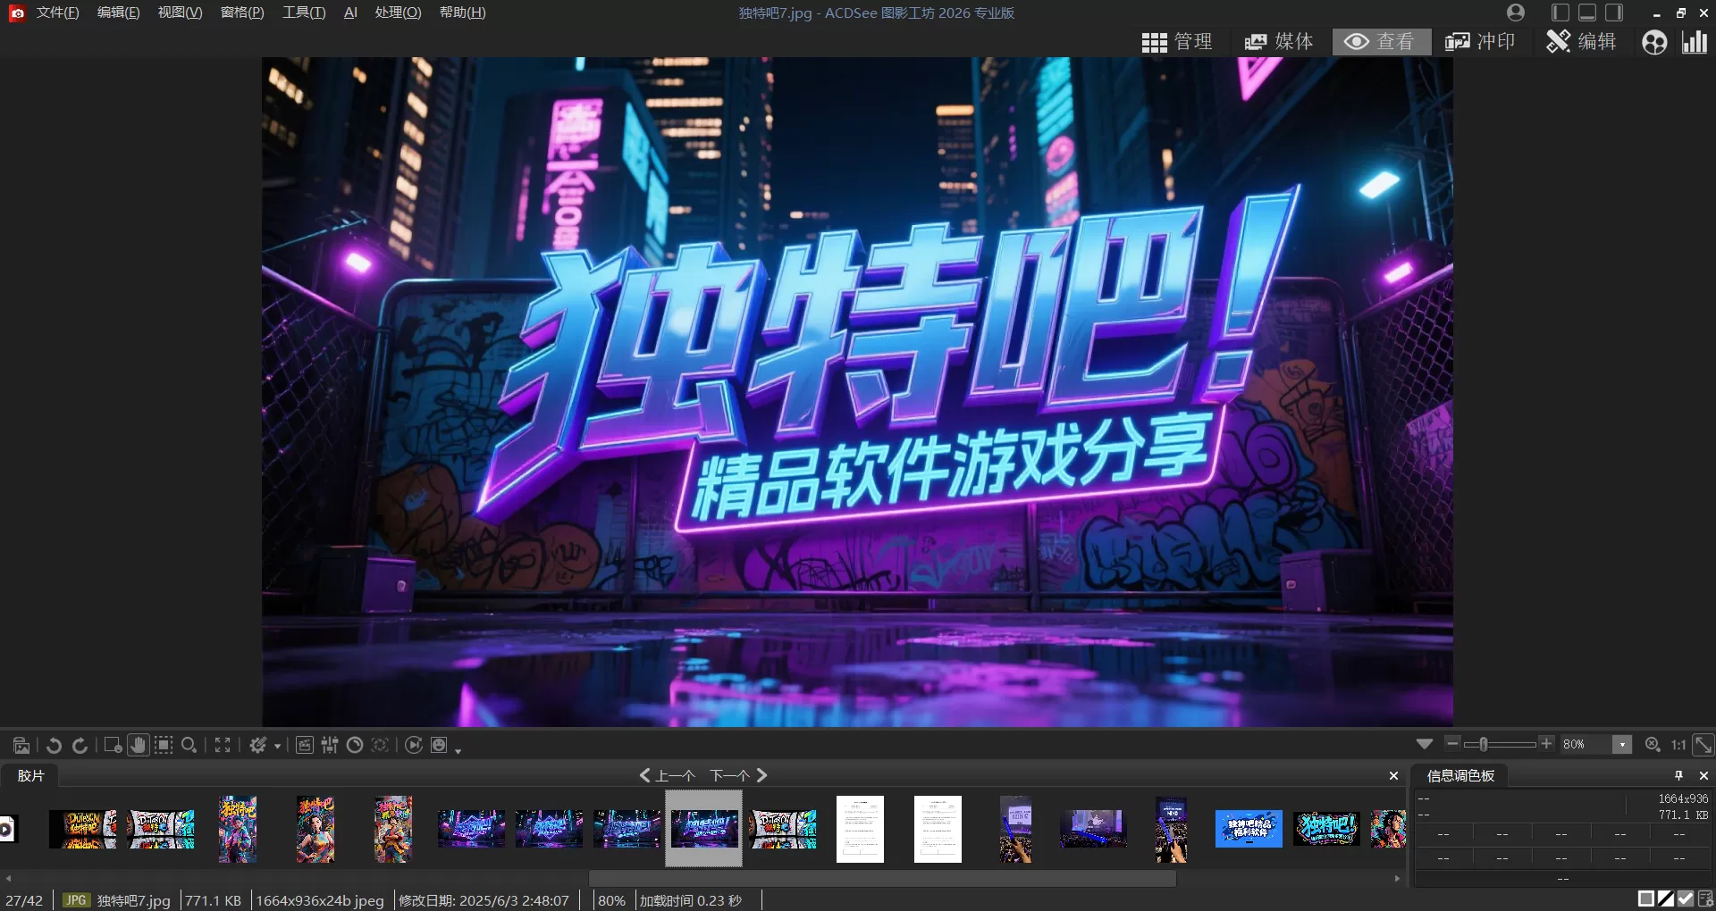Go to next image (下一个)

[739, 775]
